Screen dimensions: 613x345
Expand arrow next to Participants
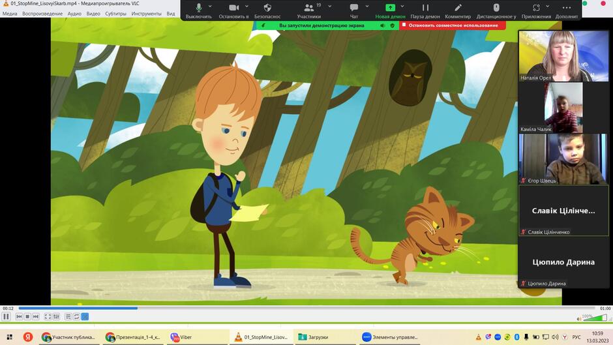point(329,7)
